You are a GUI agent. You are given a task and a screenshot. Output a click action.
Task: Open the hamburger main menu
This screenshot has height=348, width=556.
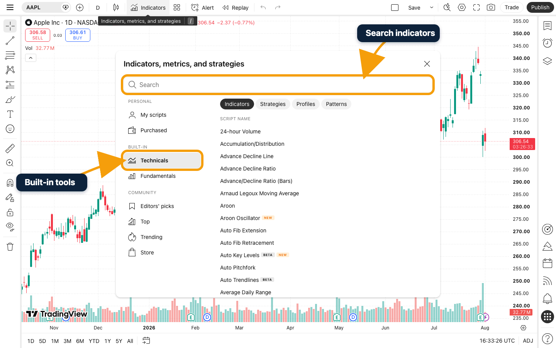coord(10,7)
